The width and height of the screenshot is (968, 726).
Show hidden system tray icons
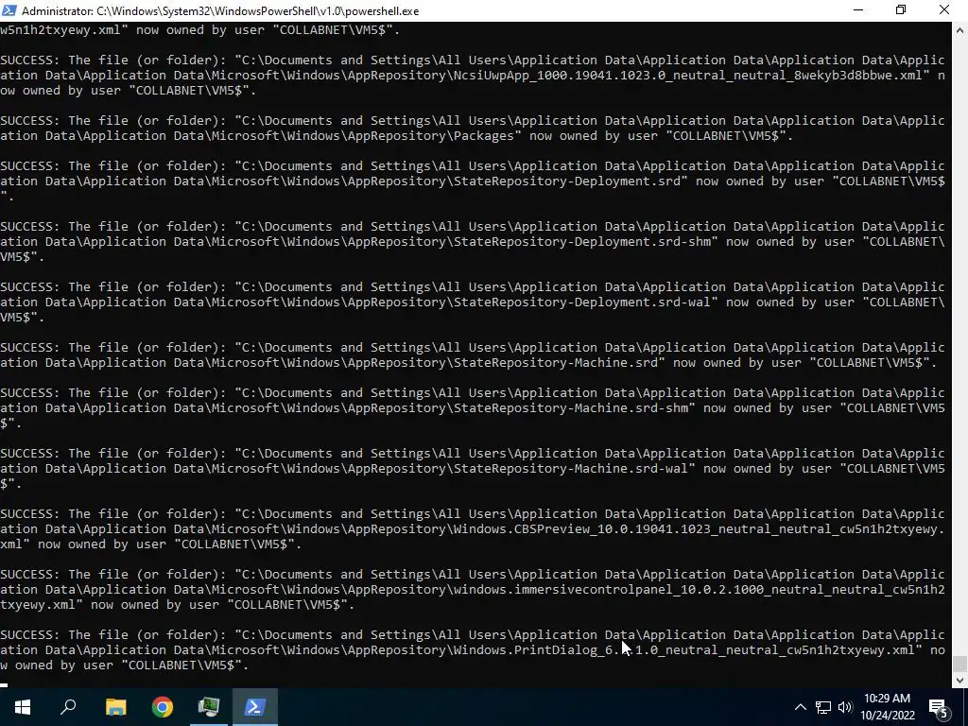[x=800, y=707]
